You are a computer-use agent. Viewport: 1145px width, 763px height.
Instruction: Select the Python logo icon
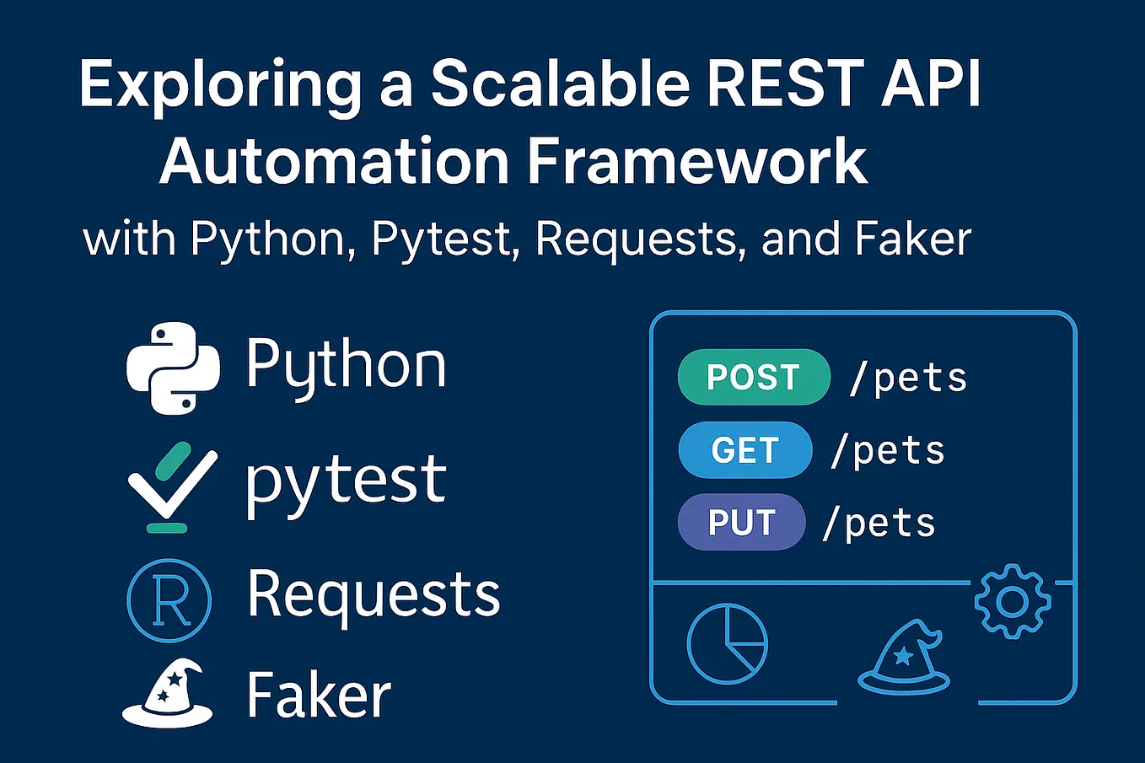coord(171,365)
